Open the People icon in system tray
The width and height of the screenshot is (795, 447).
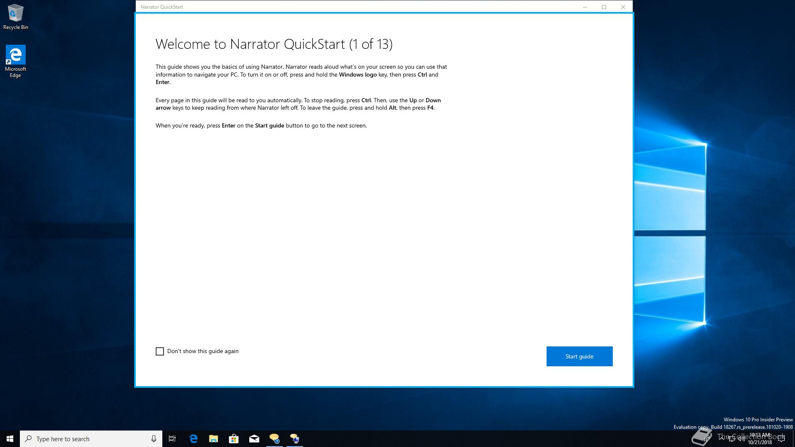pyautogui.click(x=706, y=439)
